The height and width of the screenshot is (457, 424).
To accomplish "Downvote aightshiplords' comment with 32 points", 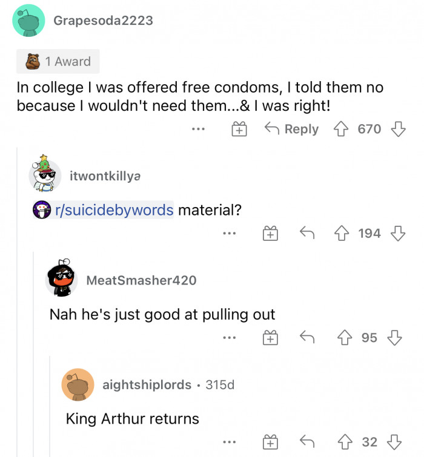I will click(x=394, y=442).
